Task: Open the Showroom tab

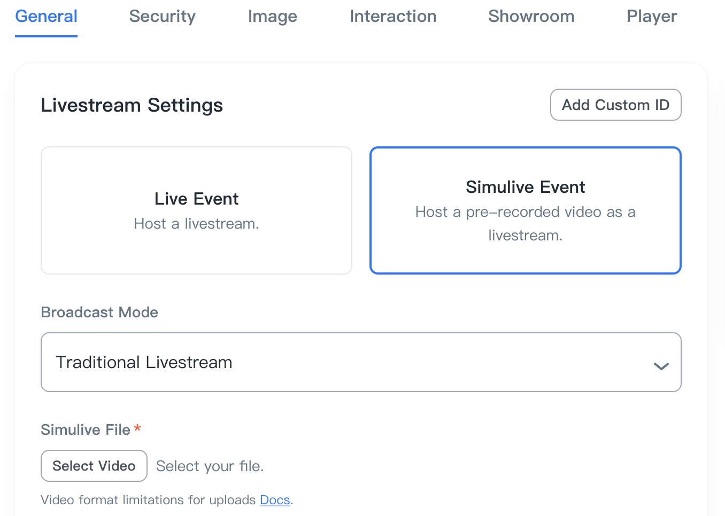Action: tap(531, 17)
